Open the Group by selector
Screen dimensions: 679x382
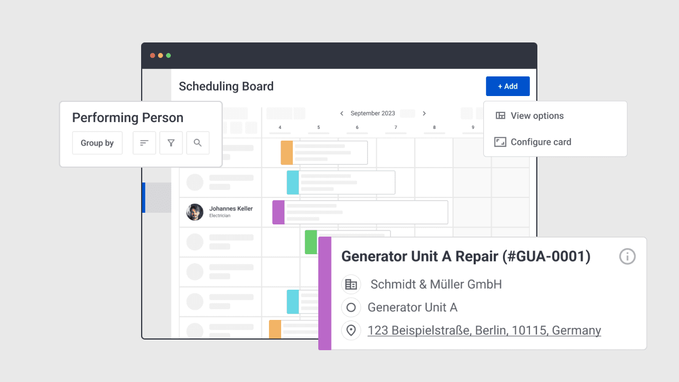click(x=97, y=143)
